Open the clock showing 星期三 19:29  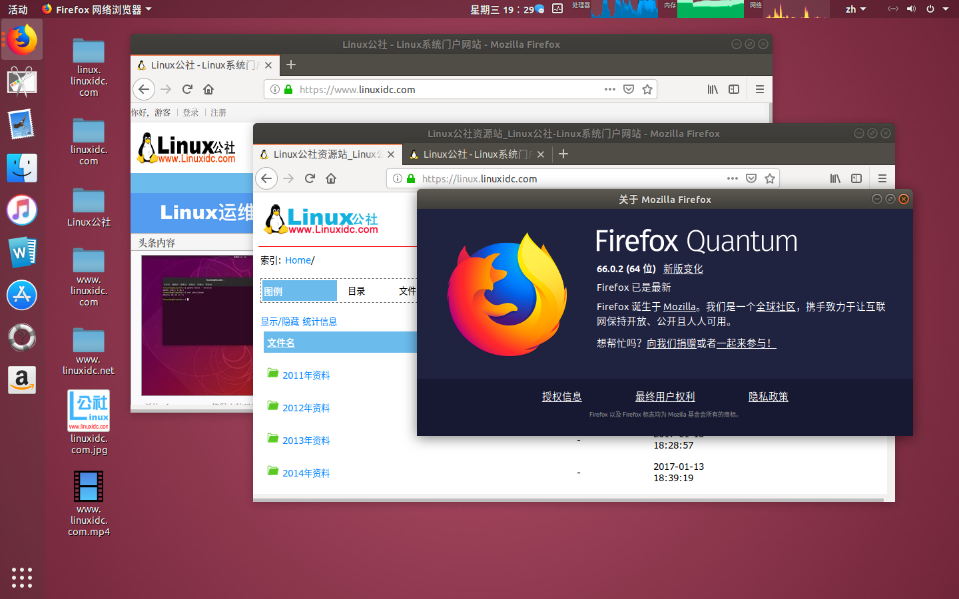coord(503,9)
